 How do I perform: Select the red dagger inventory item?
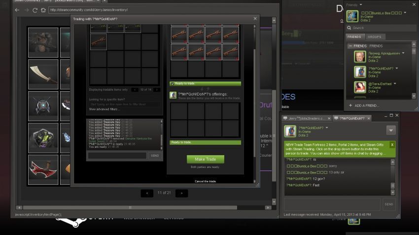[x=43, y=169]
